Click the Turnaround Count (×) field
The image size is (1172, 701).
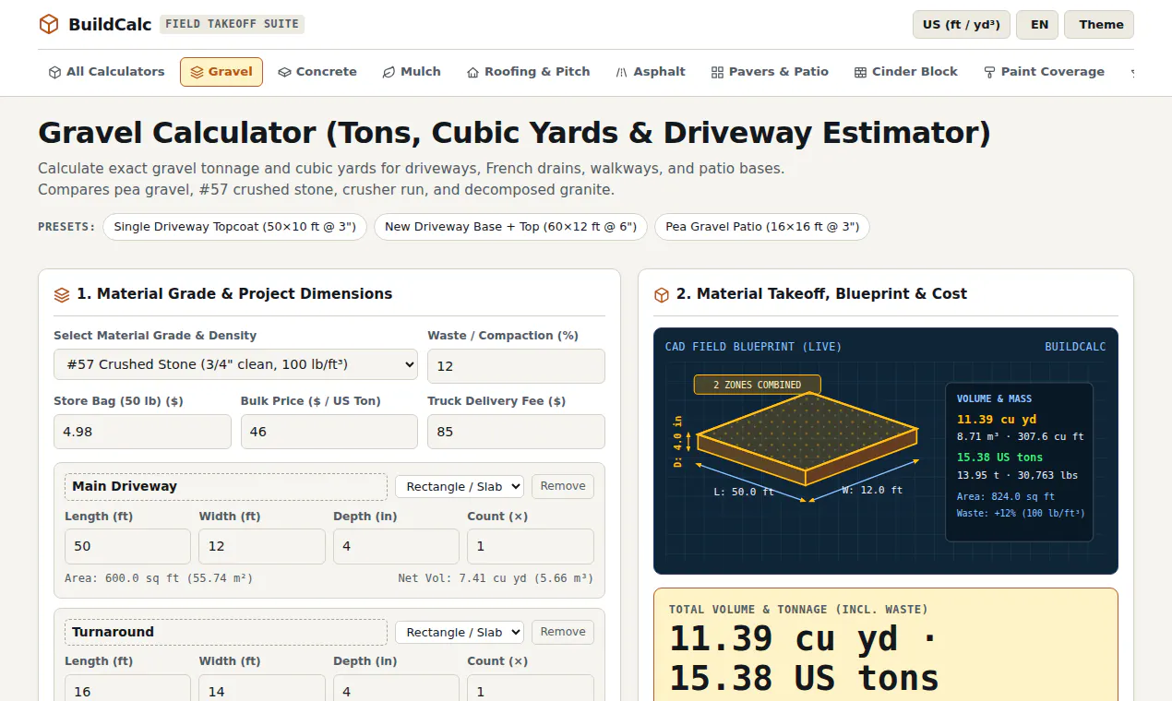[x=531, y=690]
